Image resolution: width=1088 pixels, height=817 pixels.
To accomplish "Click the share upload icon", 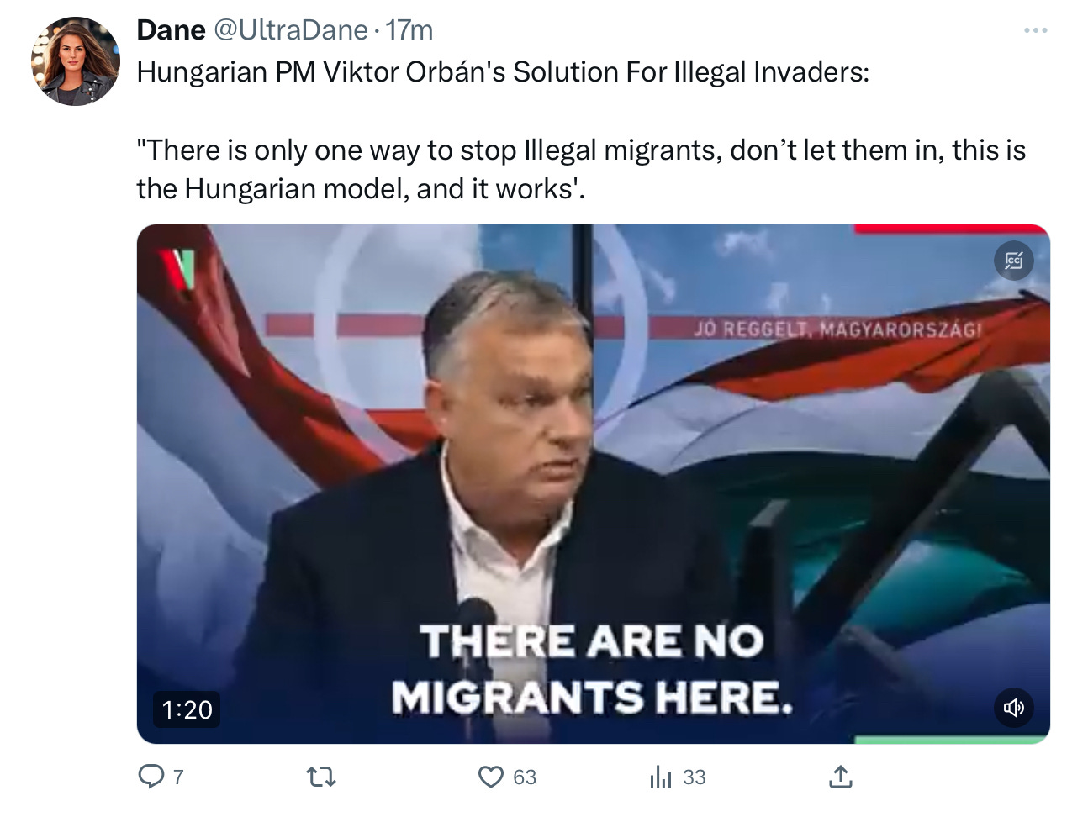I will tap(840, 777).
